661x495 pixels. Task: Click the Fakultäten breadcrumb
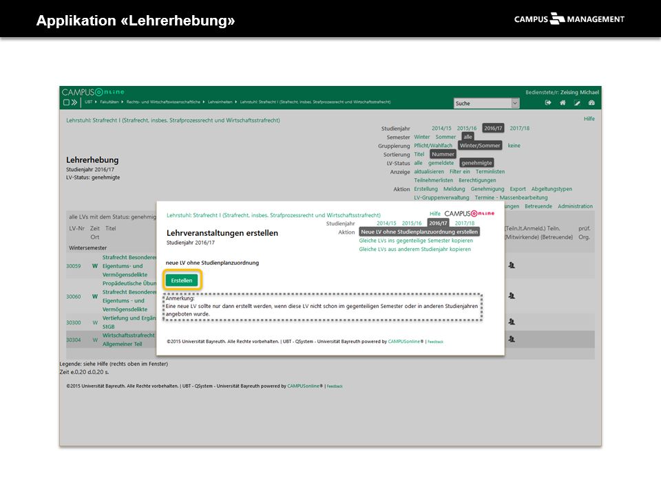point(109,102)
